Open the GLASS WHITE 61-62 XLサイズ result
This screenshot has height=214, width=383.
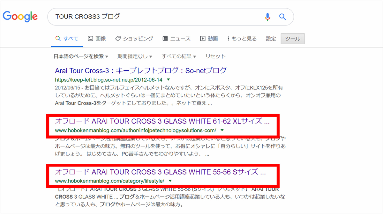(162, 121)
